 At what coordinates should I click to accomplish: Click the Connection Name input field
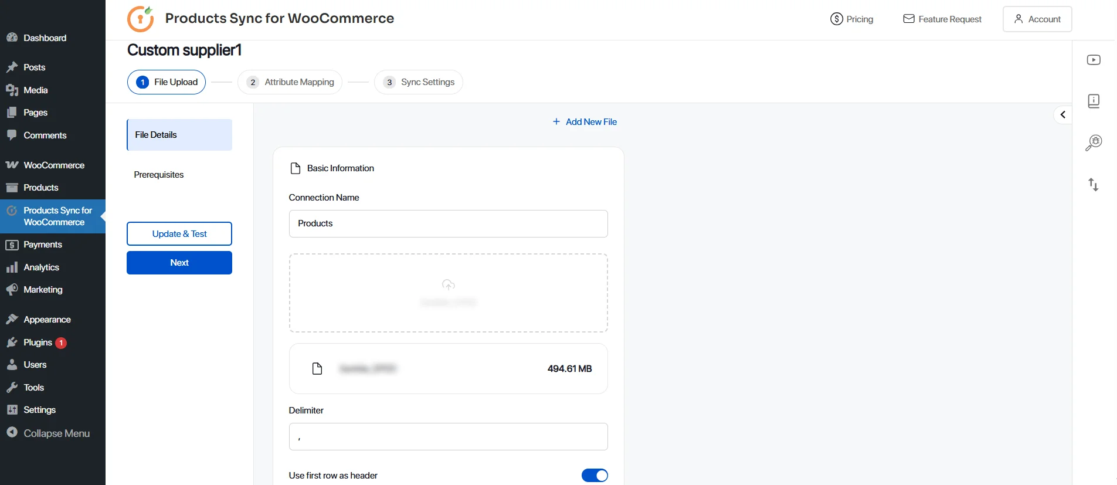[449, 223]
